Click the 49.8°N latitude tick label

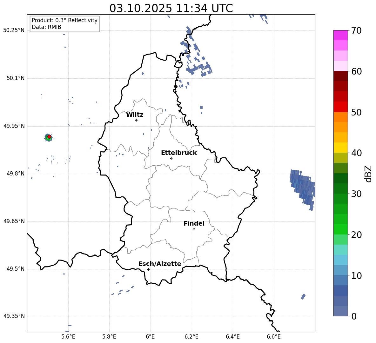(15, 174)
